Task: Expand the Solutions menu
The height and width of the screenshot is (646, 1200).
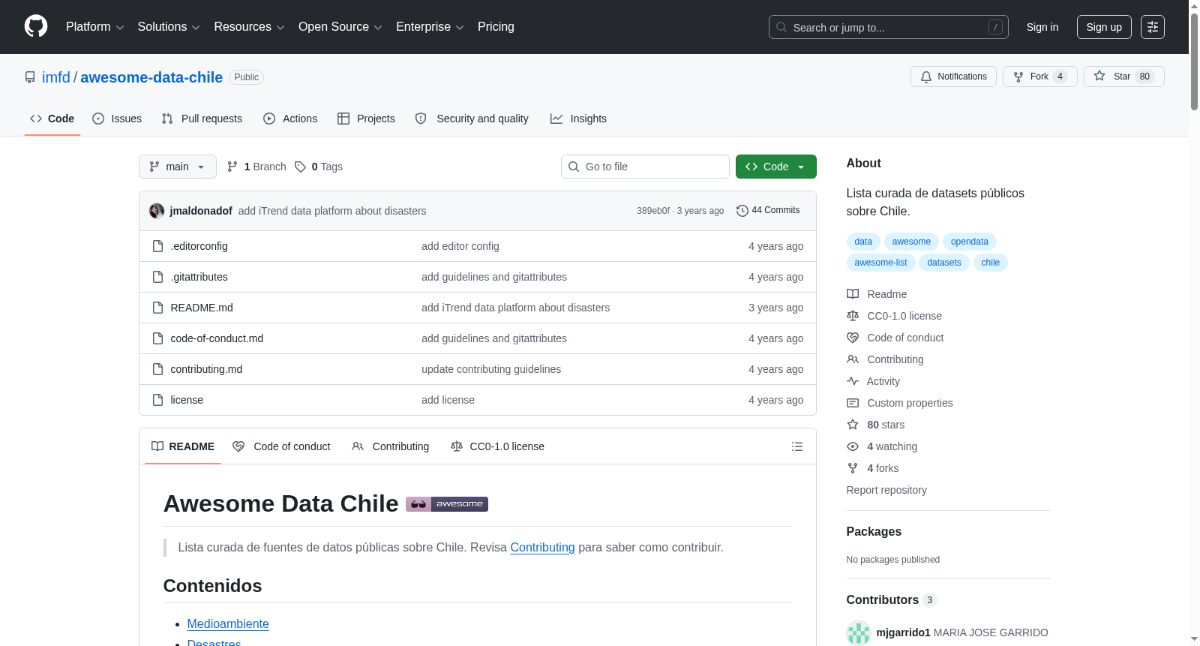Action: pyautogui.click(x=169, y=27)
